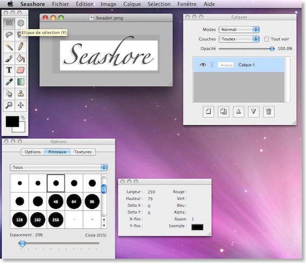Select the rectangle selection tool
The image size is (306, 263).
pyautogui.click(x=9, y=23)
